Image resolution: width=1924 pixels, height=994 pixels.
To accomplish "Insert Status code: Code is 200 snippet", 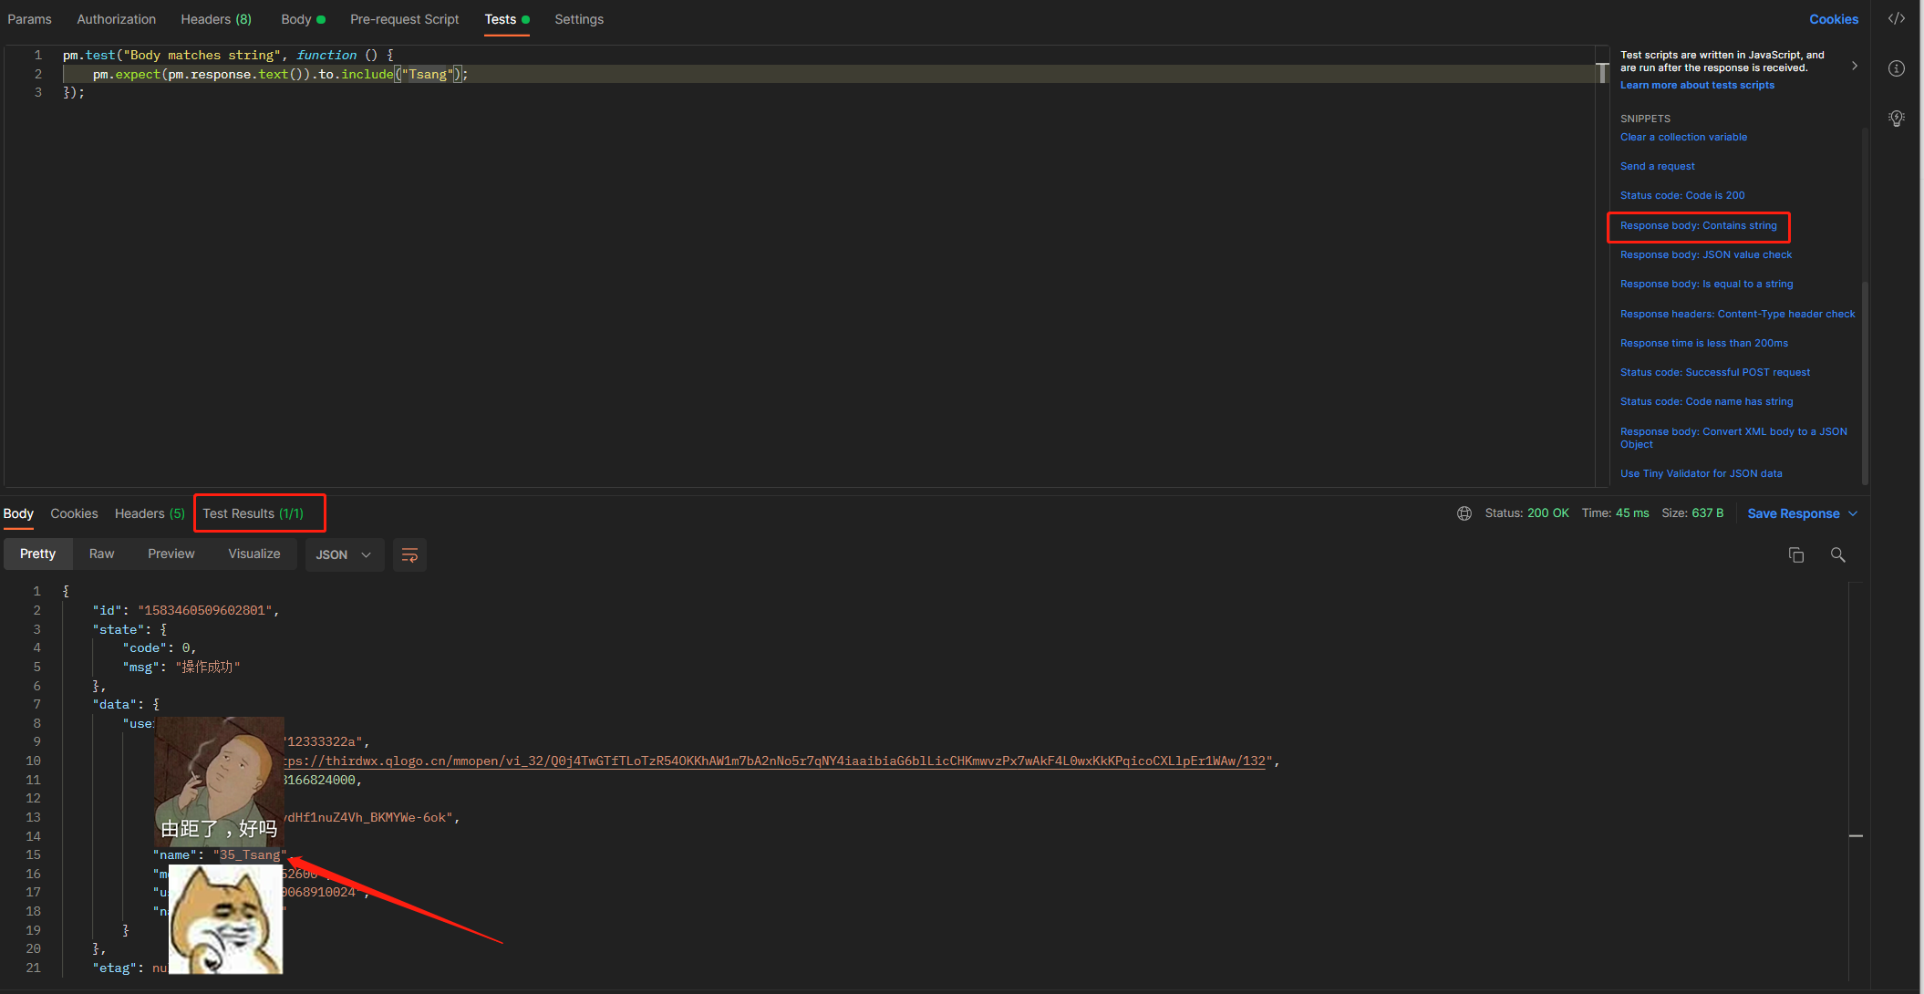I will (x=1682, y=195).
